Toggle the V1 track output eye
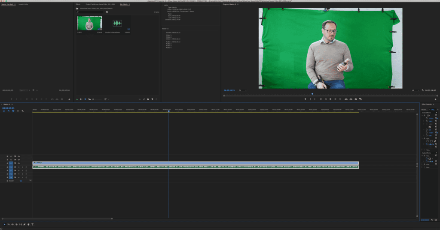 click(x=19, y=163)
